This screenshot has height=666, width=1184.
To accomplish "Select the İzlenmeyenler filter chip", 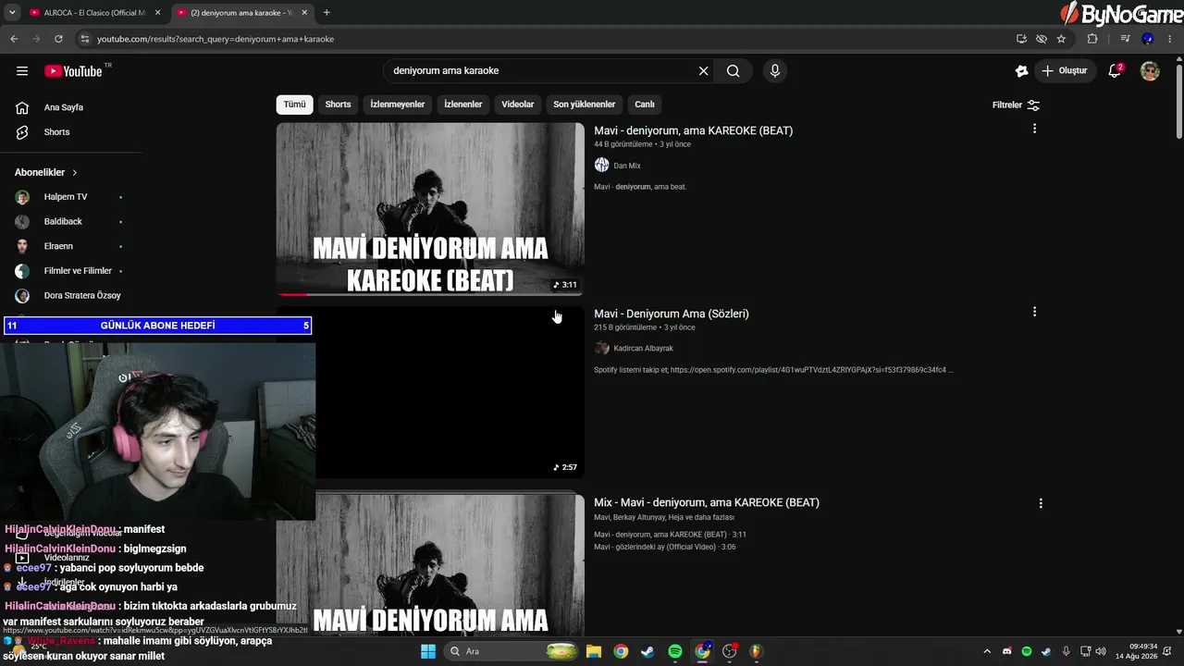I will pyautogui.click(x=398, y=105).
